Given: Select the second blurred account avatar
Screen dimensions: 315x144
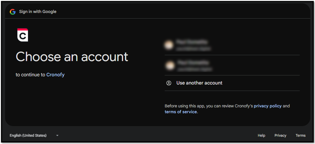Looking at the screenshot, I should tap(170, 65).
